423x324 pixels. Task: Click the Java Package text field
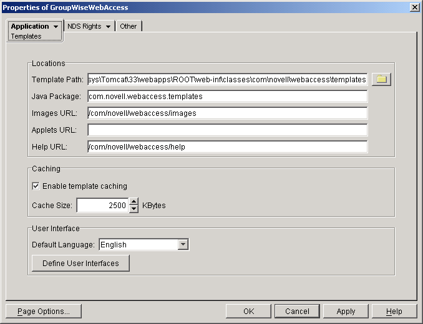[x=227, y=97]
